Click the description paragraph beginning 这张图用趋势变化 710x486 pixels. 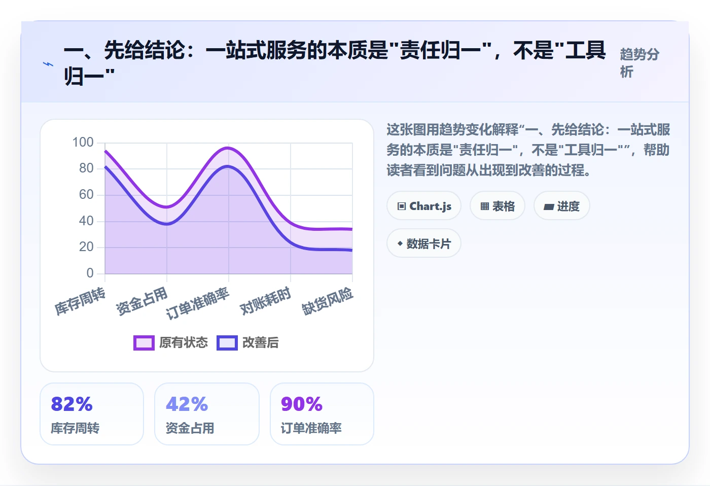coord(528,150)
